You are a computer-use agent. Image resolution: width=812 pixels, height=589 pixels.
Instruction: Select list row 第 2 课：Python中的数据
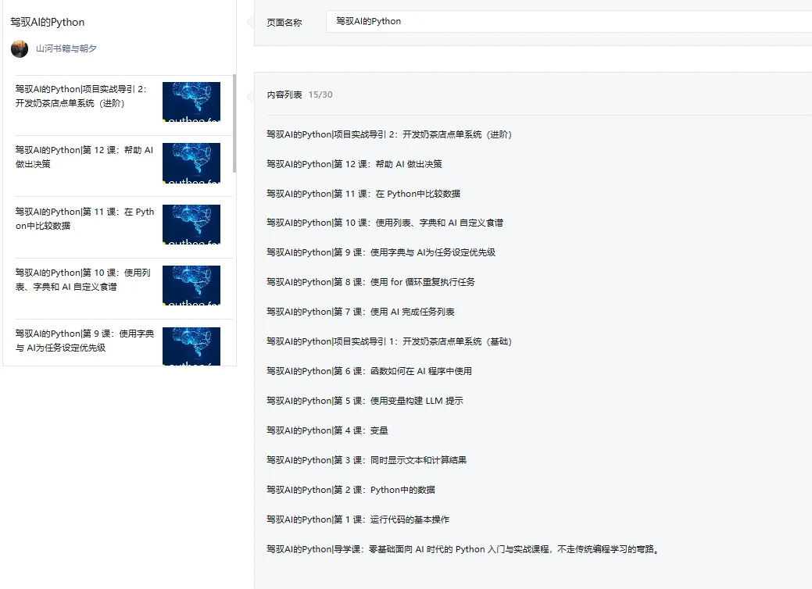[x=351, y=490]
